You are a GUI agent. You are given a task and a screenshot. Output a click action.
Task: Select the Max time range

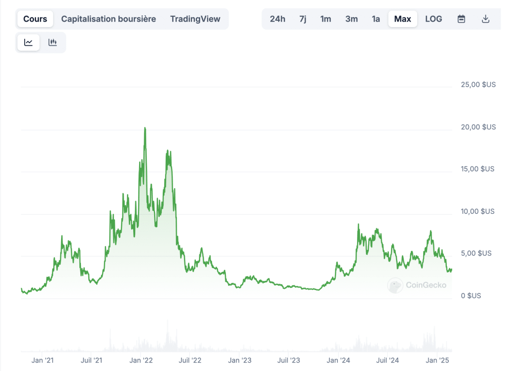pyautogui.click(x=402, y=19)
